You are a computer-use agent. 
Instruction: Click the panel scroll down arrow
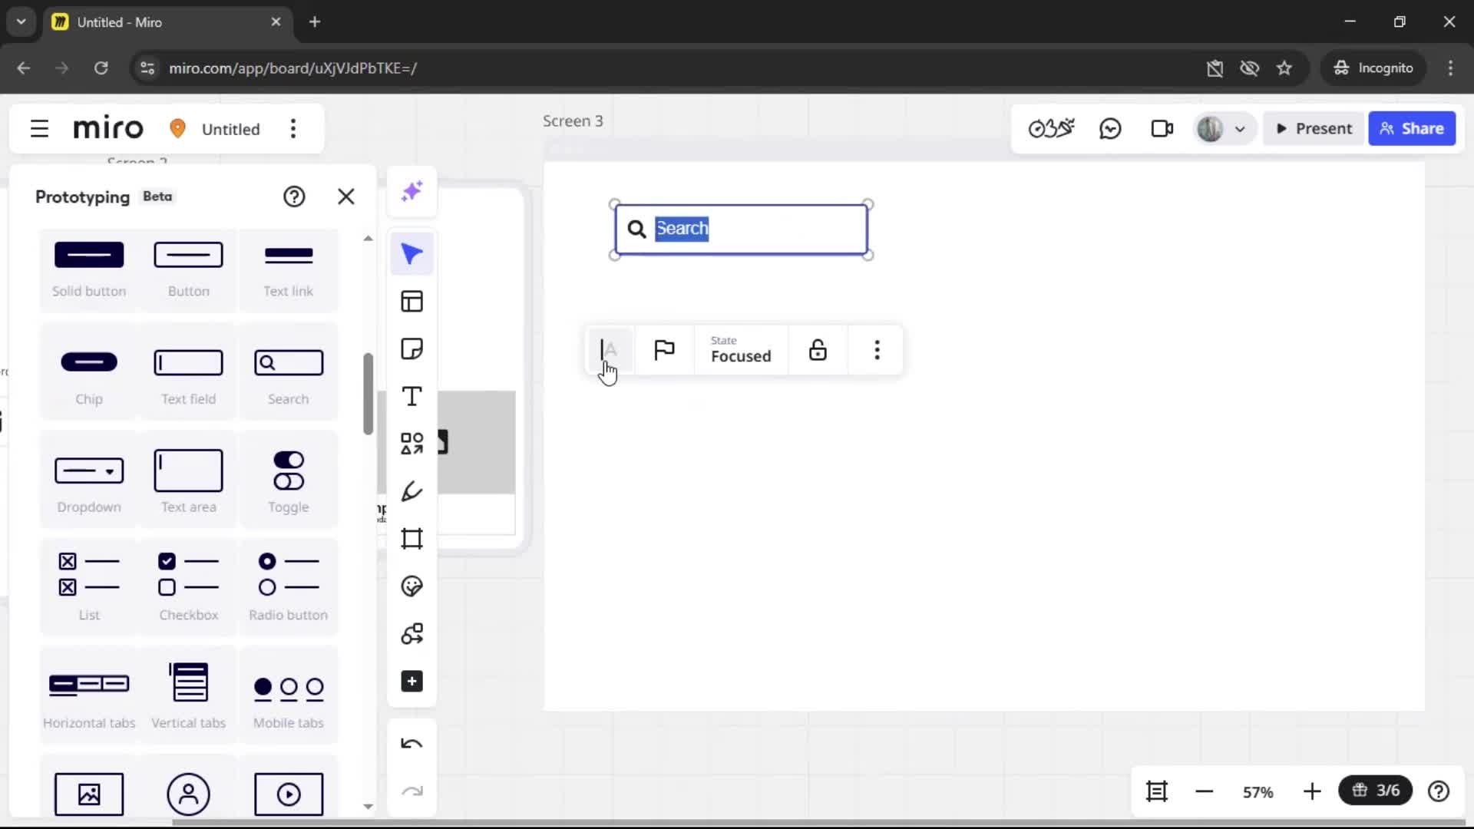(368, 807)
